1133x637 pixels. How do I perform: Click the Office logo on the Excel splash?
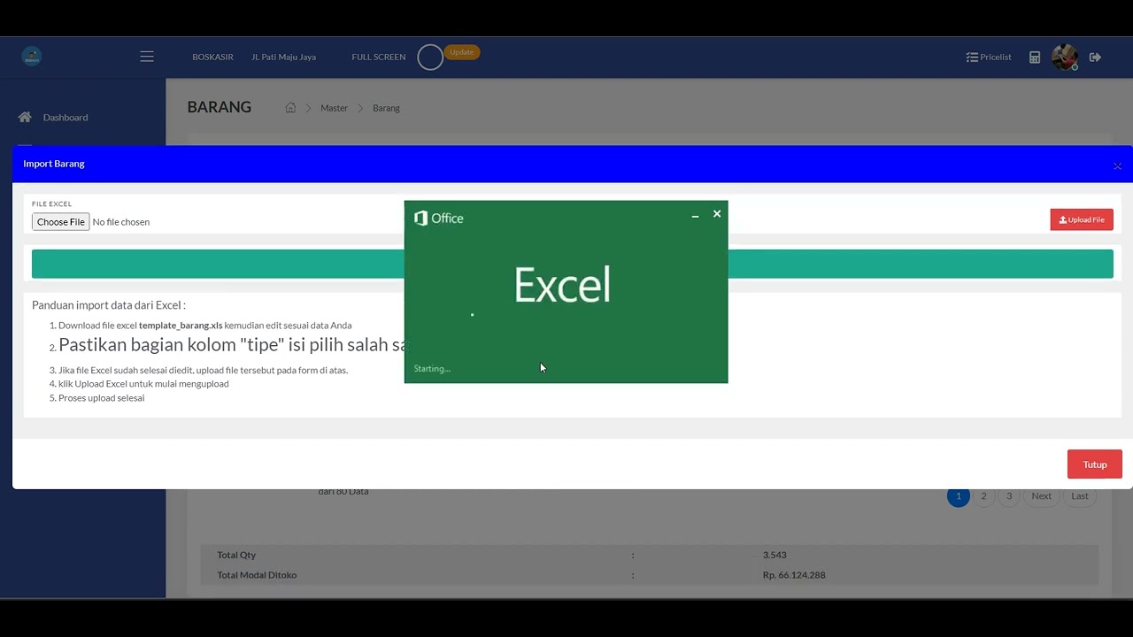(439, 219)
